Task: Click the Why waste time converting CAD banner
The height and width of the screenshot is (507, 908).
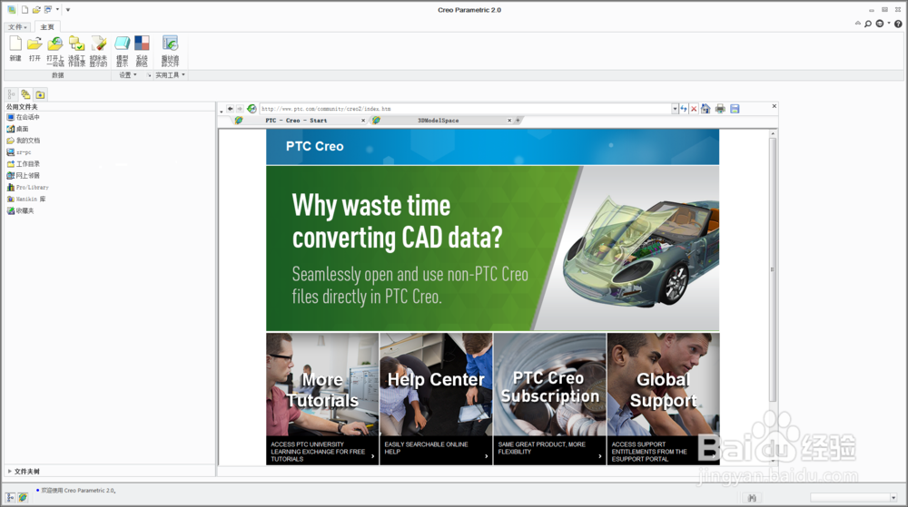Action: click(492, 249)
